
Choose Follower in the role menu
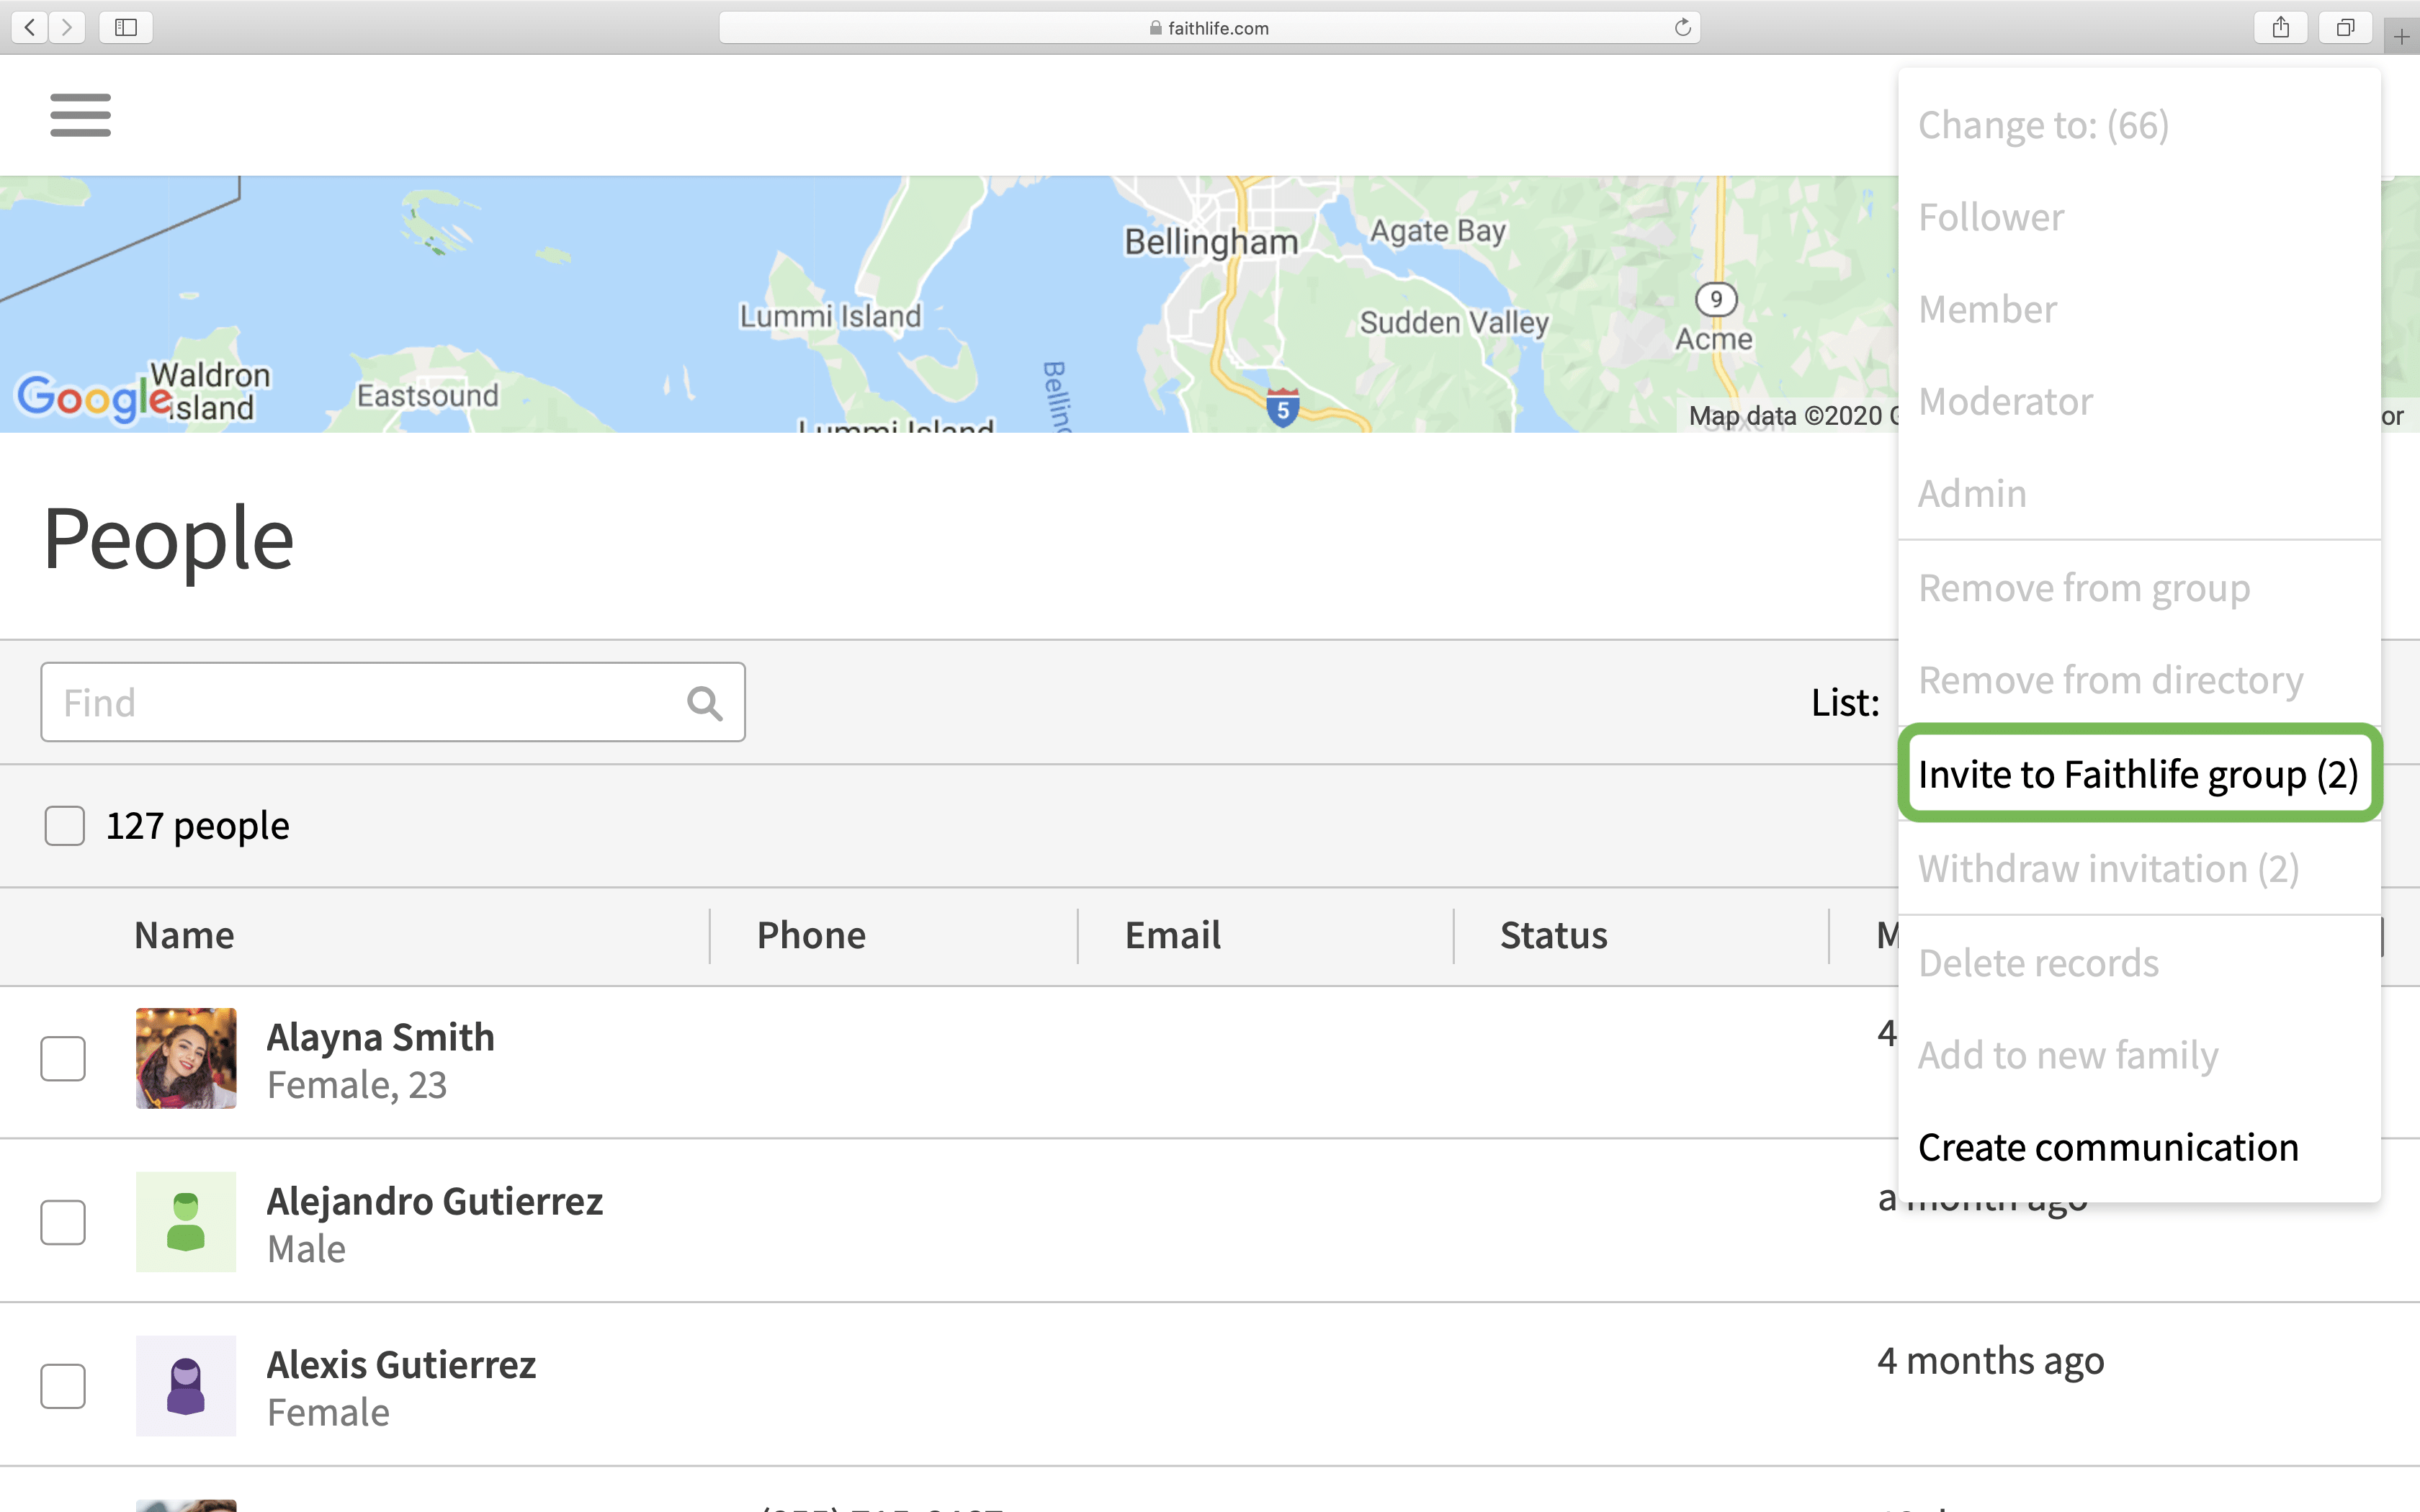coord(2139,217)
